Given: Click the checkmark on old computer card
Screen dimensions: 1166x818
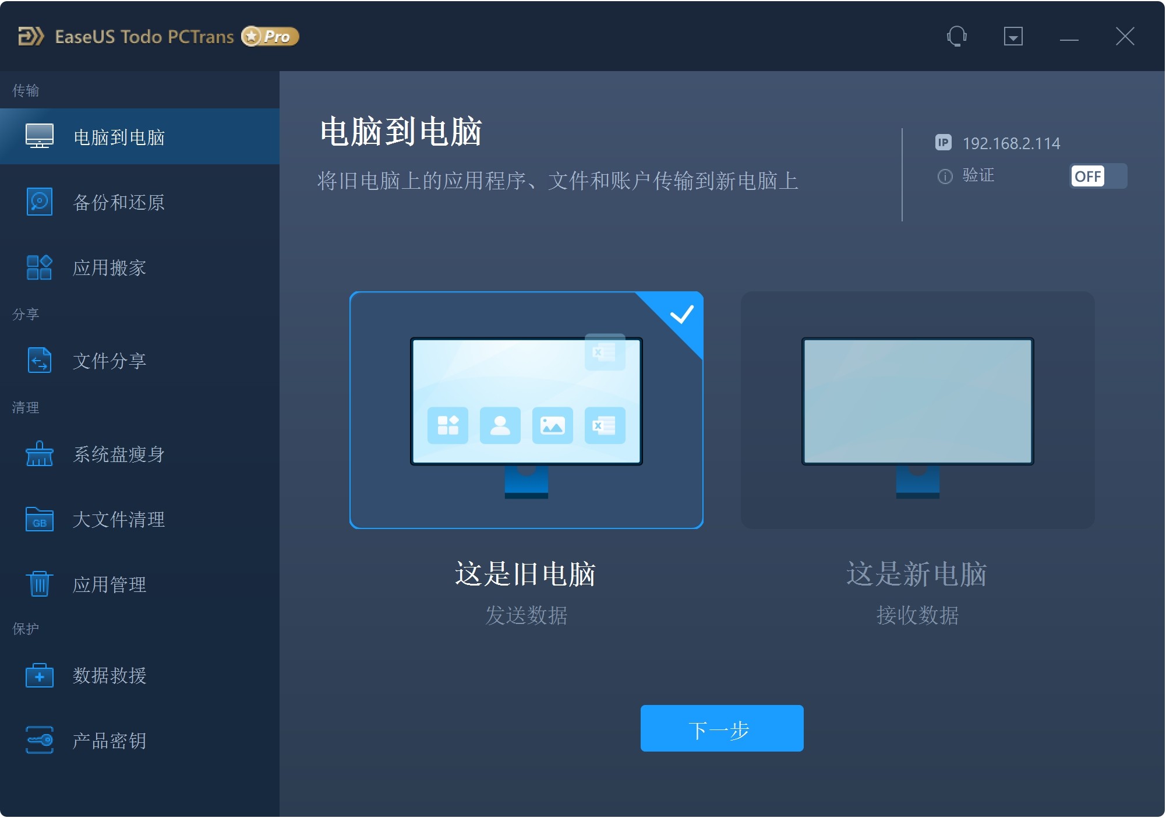Looking at the screenshot, I should click(x=681, y=314).
